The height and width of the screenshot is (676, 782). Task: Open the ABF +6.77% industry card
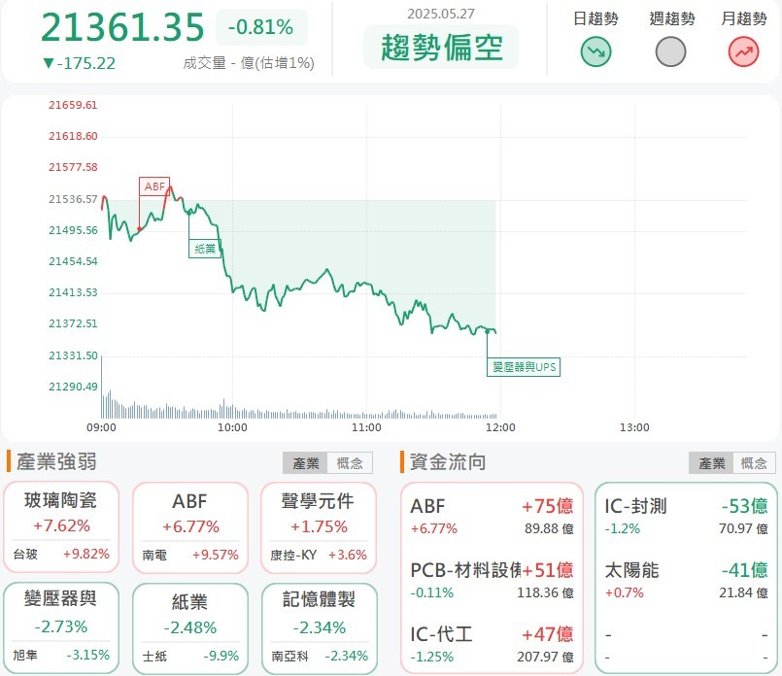tap(190, 527)
